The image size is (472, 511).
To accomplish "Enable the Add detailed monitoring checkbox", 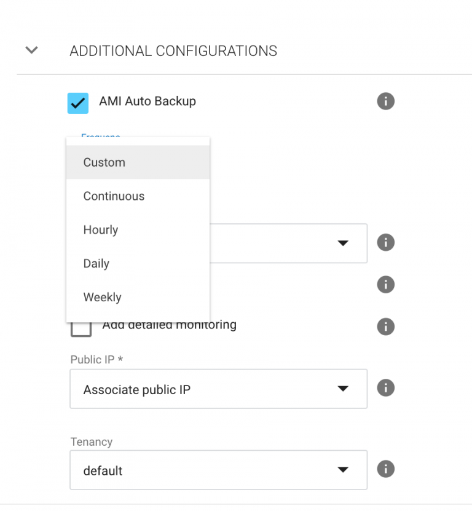I will 81,327.
